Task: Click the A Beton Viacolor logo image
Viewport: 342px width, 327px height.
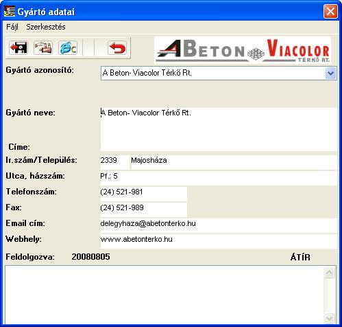Action: point(243,49)
